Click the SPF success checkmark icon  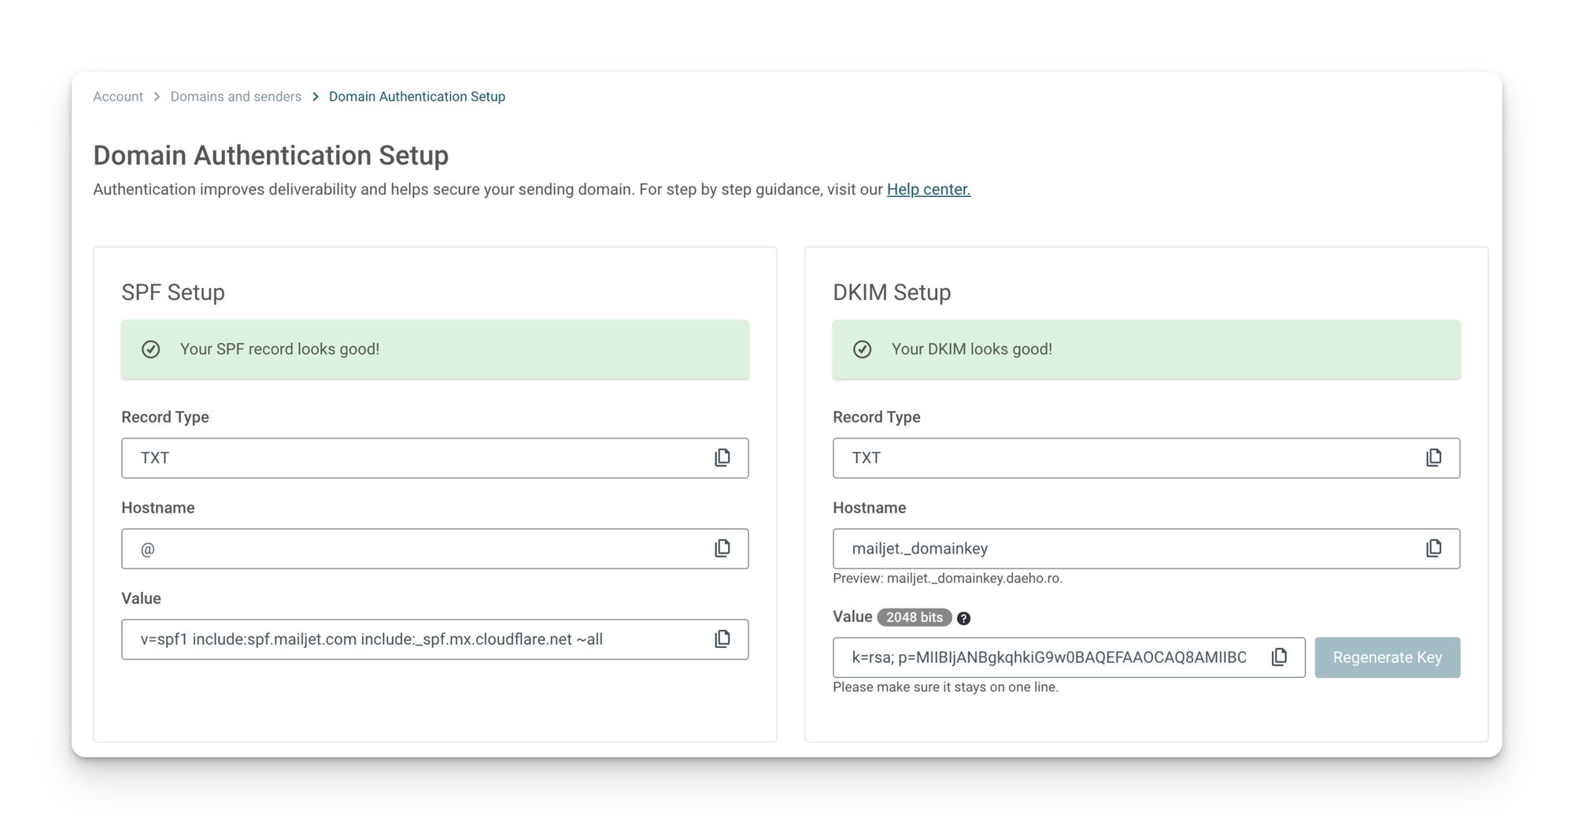coord(150,350)
